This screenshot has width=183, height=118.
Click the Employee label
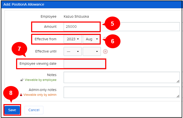(x=49, y=17)
